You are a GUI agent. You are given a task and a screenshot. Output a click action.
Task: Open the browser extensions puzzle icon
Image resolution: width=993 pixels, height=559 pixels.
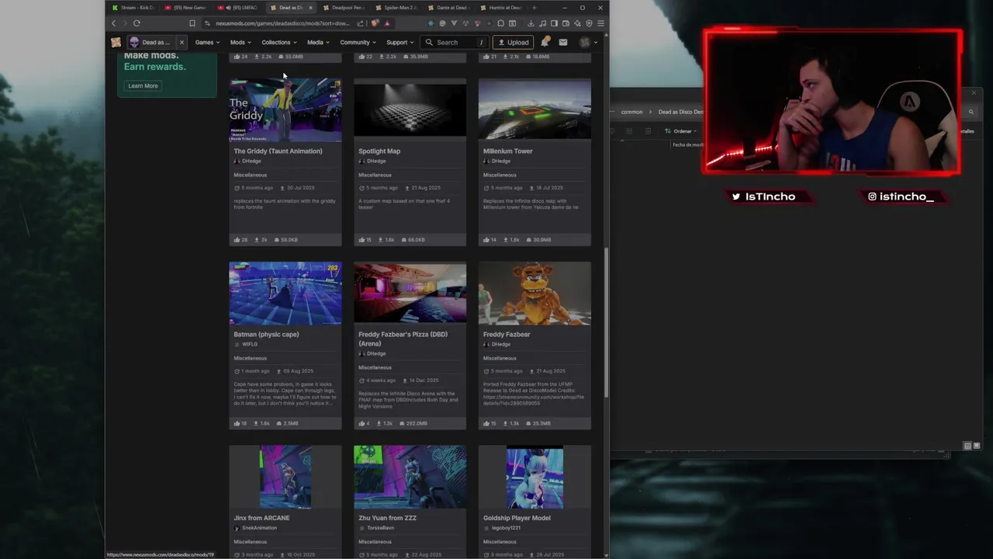click(500, 23)
